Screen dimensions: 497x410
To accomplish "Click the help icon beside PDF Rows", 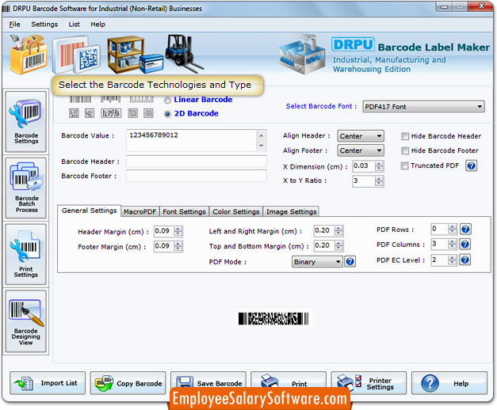I will [x=465, y=229].
